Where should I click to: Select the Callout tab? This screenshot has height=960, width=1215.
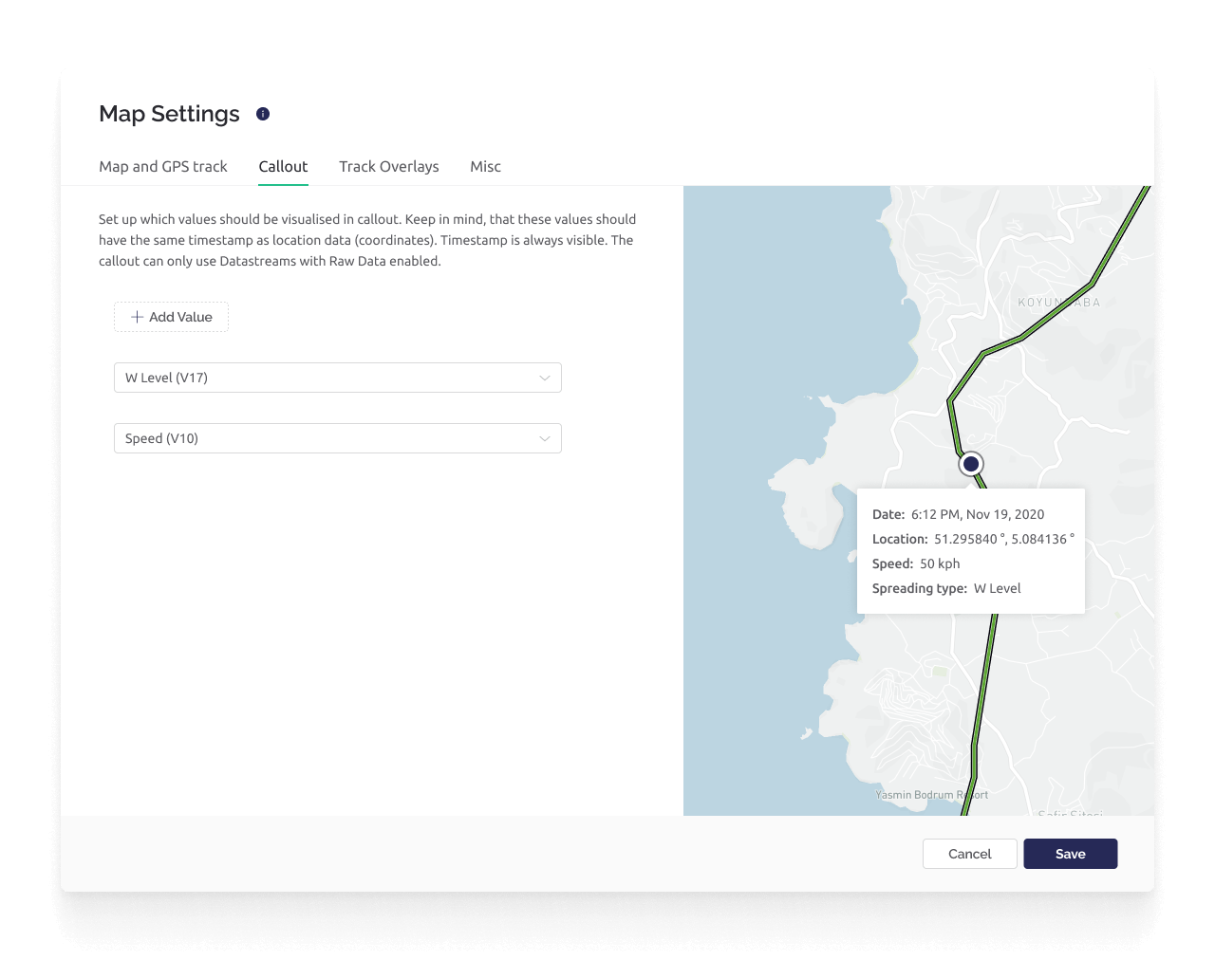coord(283,166)
